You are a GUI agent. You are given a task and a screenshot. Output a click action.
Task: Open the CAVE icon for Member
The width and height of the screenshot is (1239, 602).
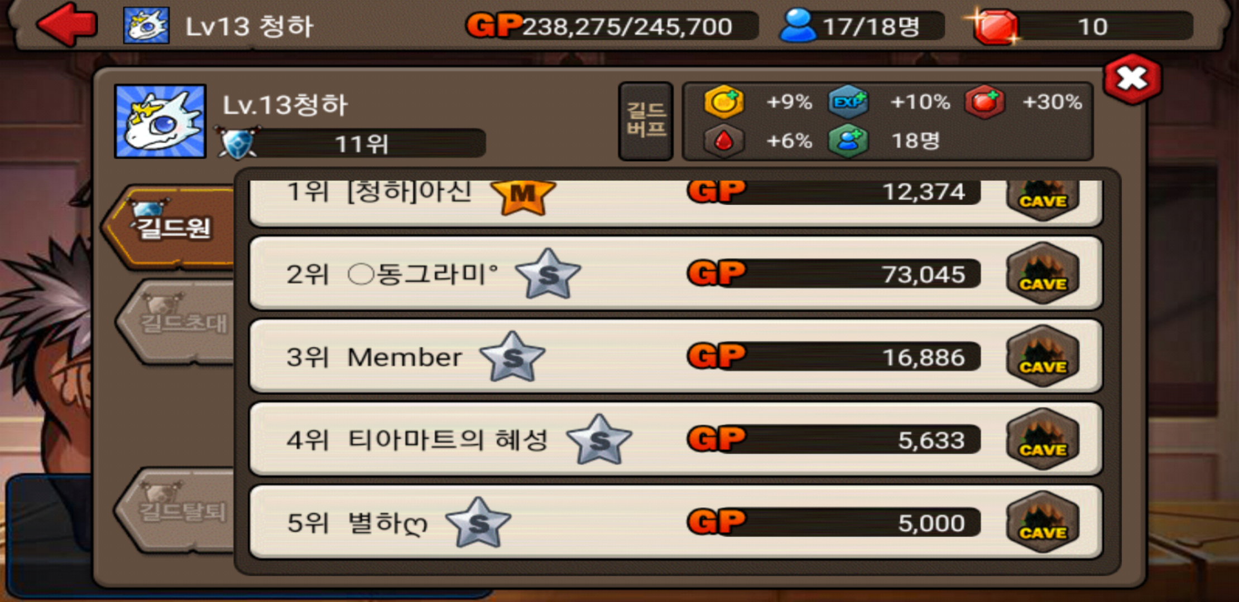pyautogui.click(x=1043, y=356)
